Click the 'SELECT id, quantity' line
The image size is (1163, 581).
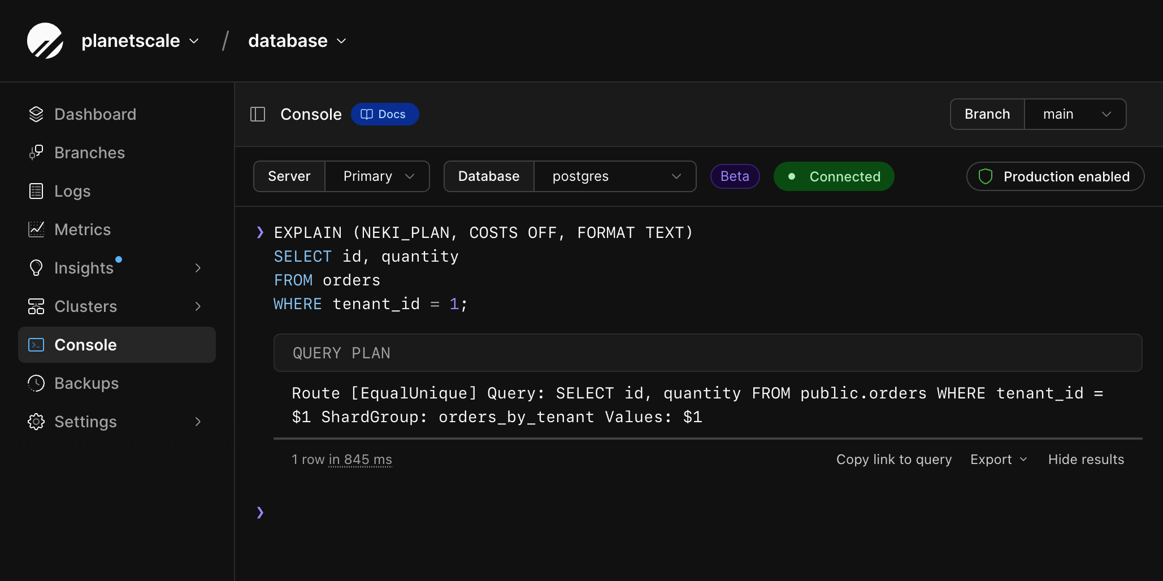click(366, 257)
